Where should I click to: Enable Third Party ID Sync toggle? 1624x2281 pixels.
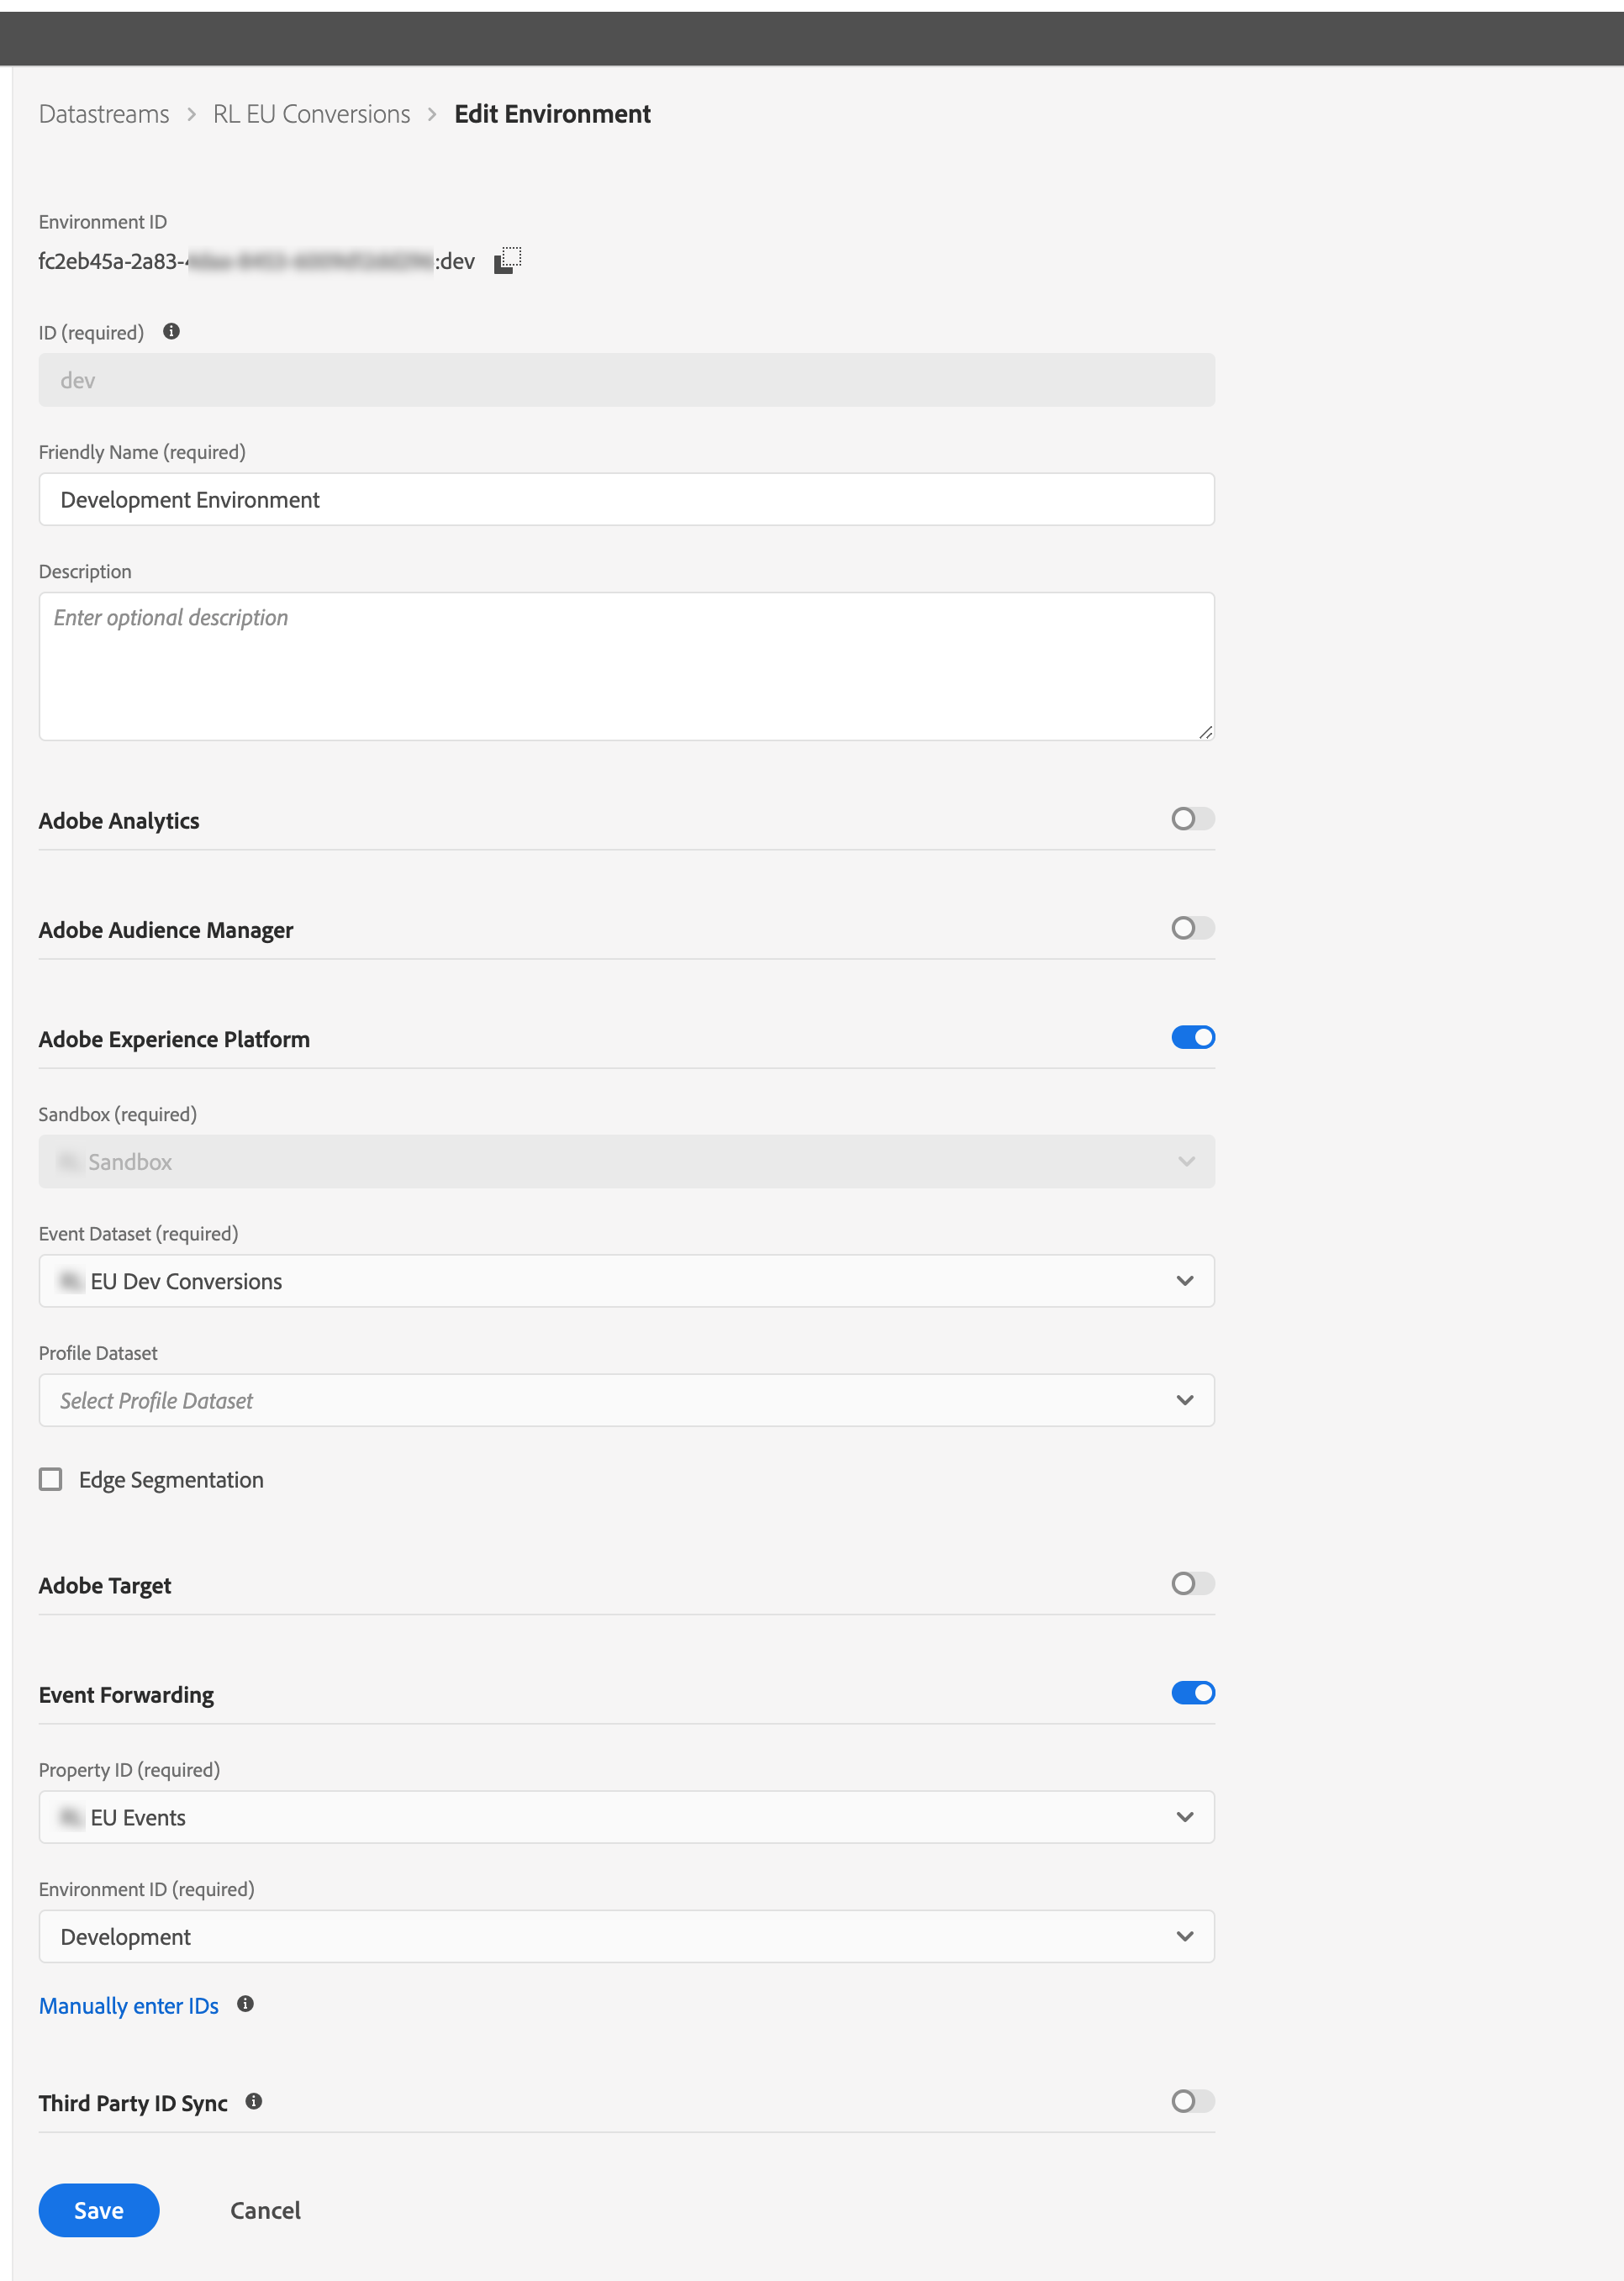tap(1193, 2102)
